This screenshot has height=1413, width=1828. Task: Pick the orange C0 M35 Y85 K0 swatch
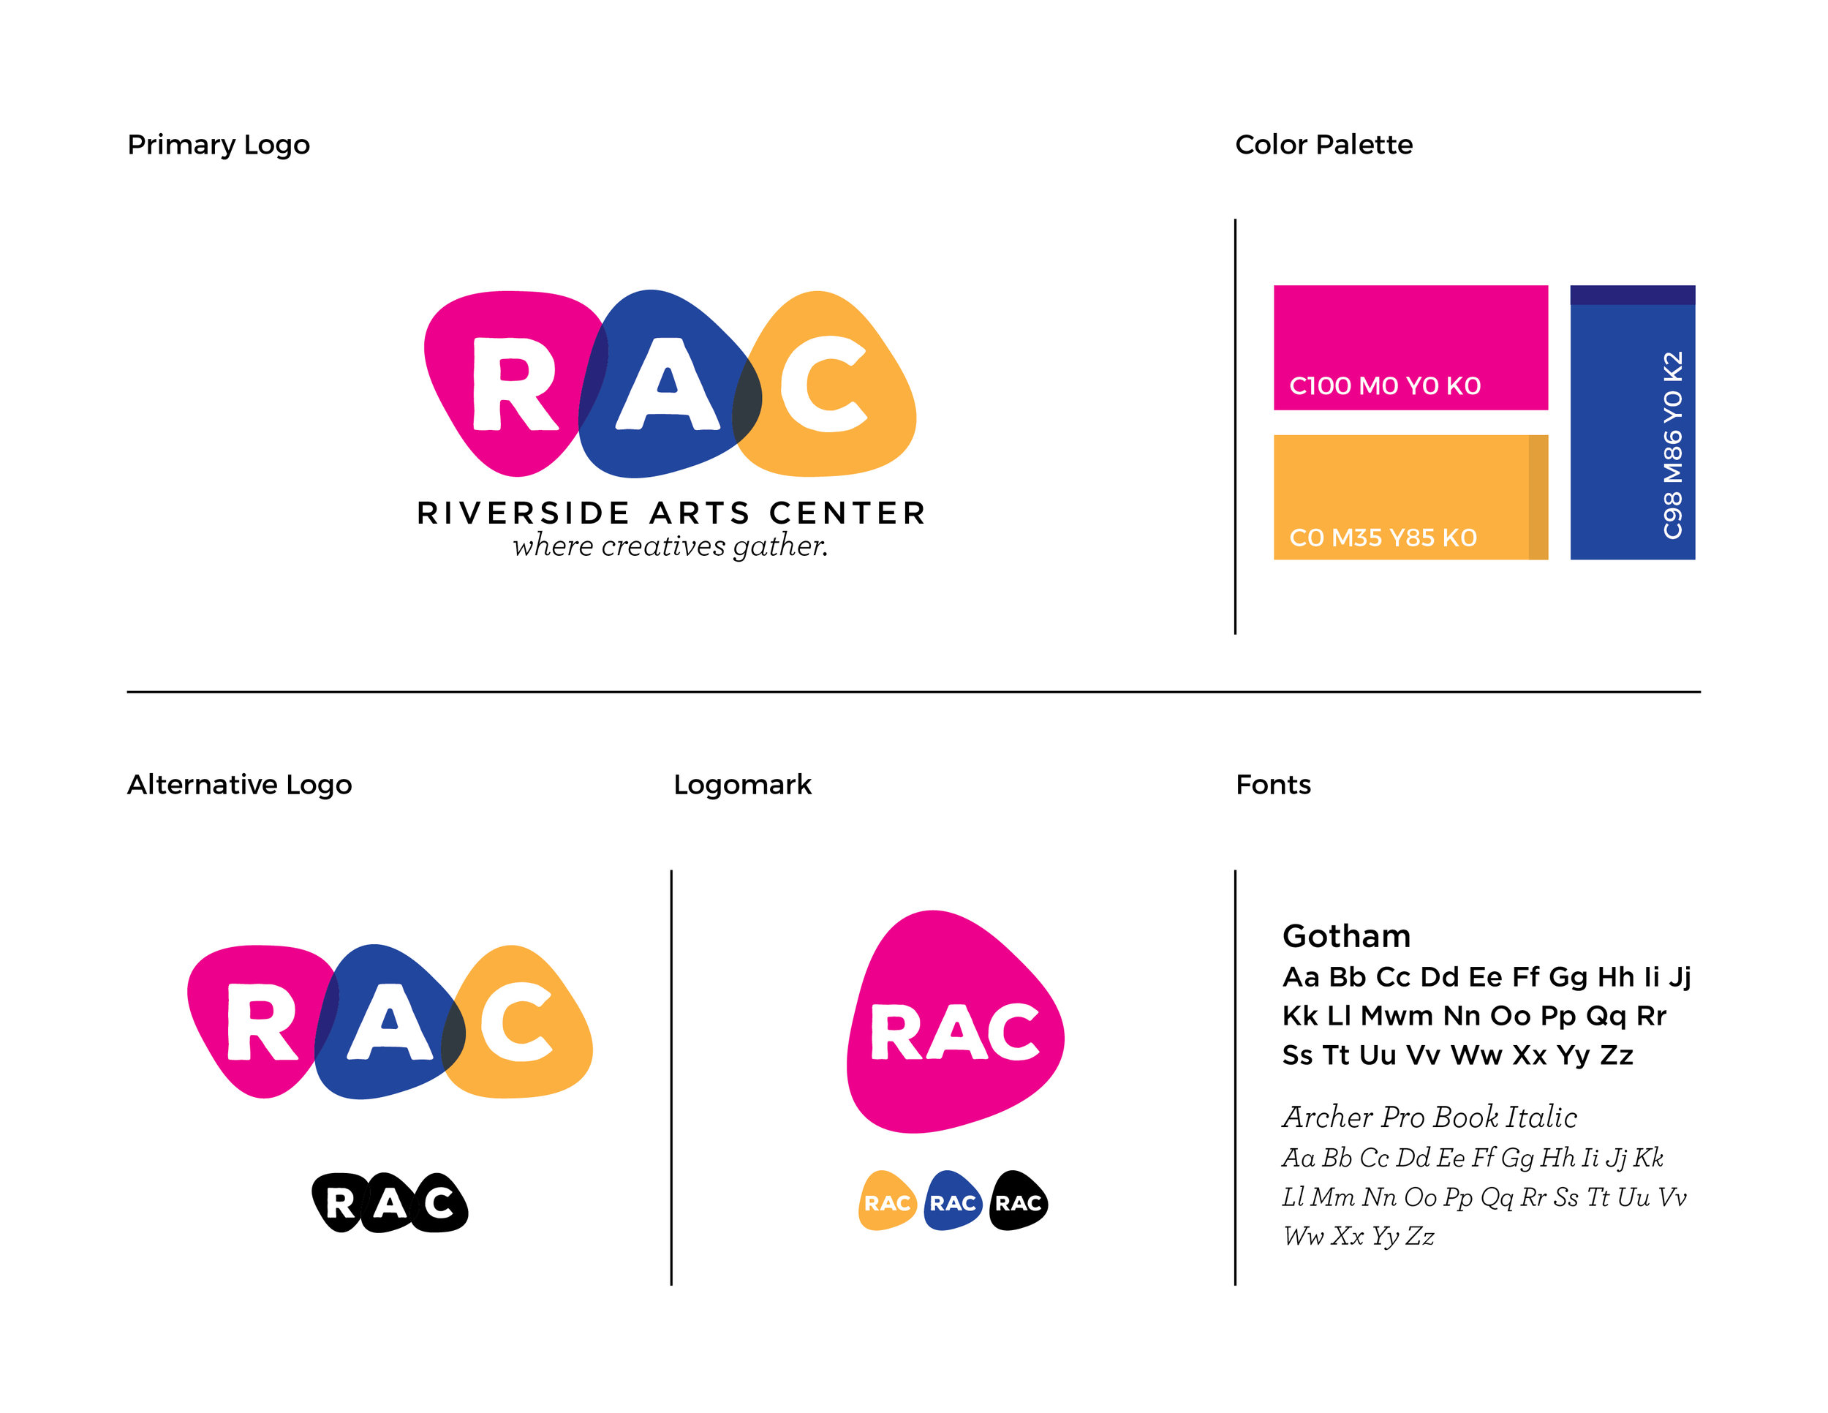pos(1410,497)
